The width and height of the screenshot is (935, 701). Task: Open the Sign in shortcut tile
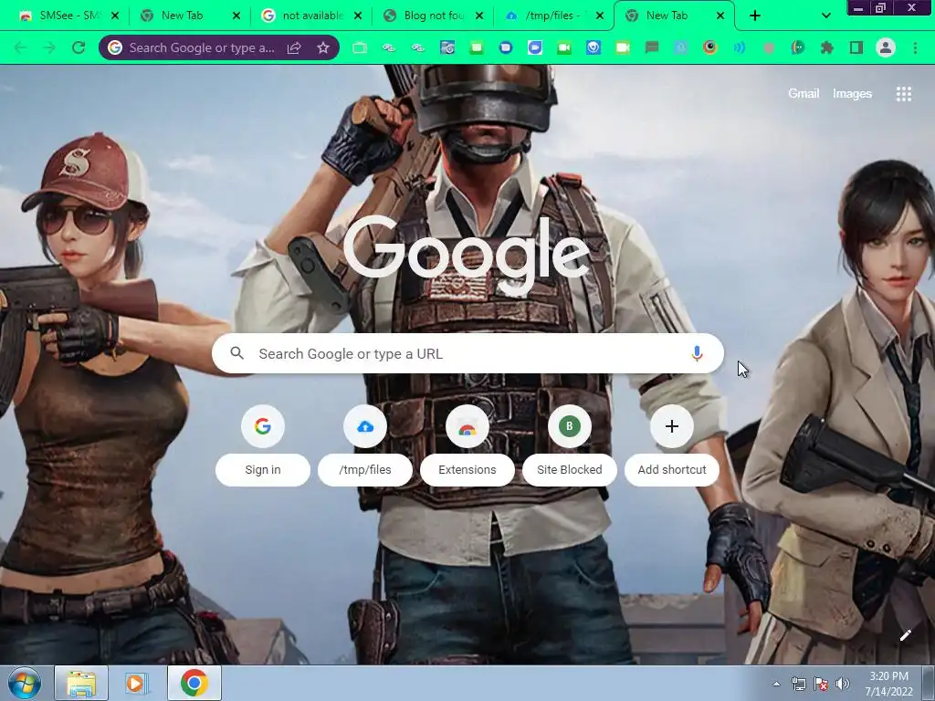(x=263, y=445)
